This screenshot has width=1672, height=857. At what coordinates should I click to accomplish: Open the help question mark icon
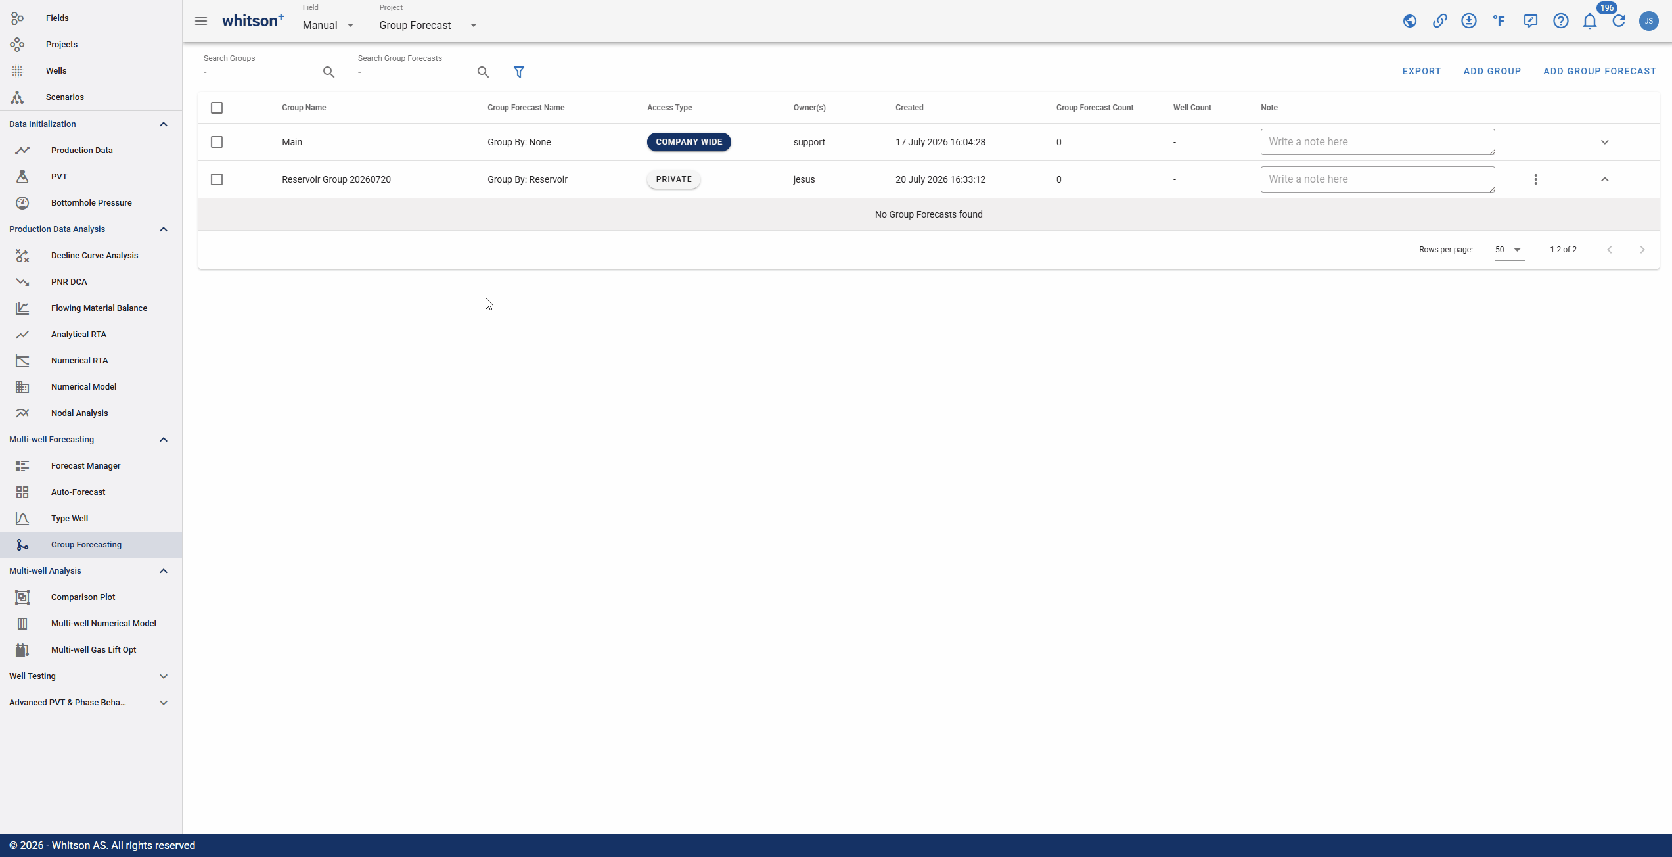(1561, 21)
